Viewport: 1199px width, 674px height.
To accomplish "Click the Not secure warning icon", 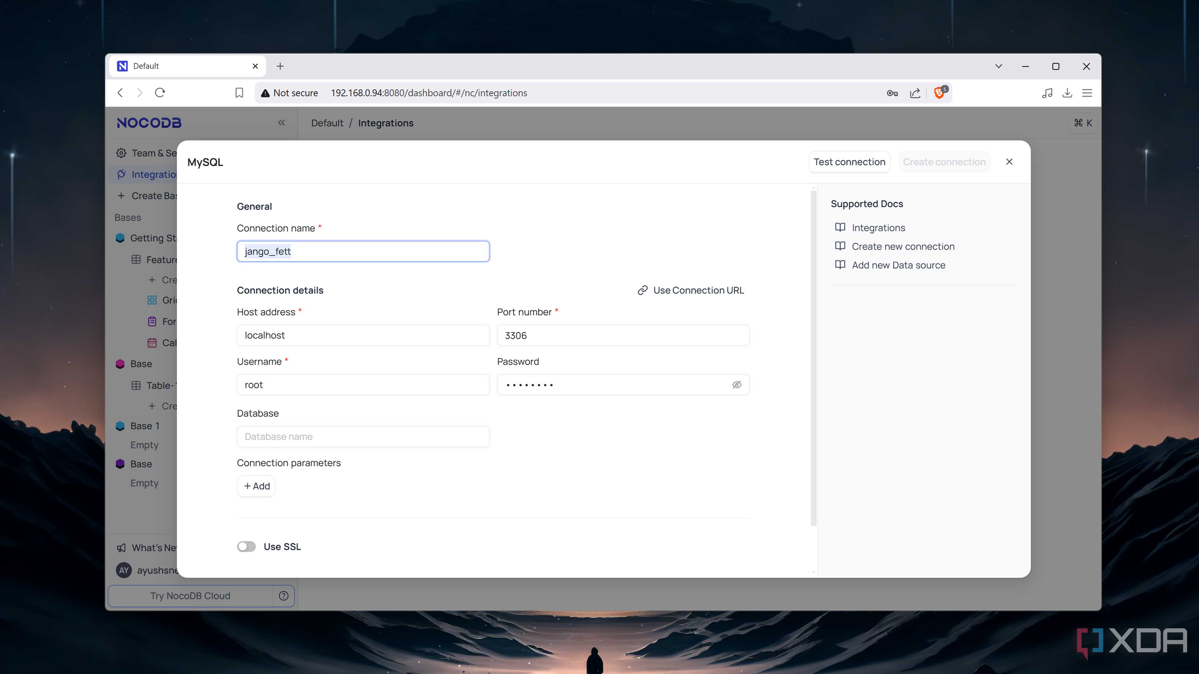I will (x=265, y=93).
